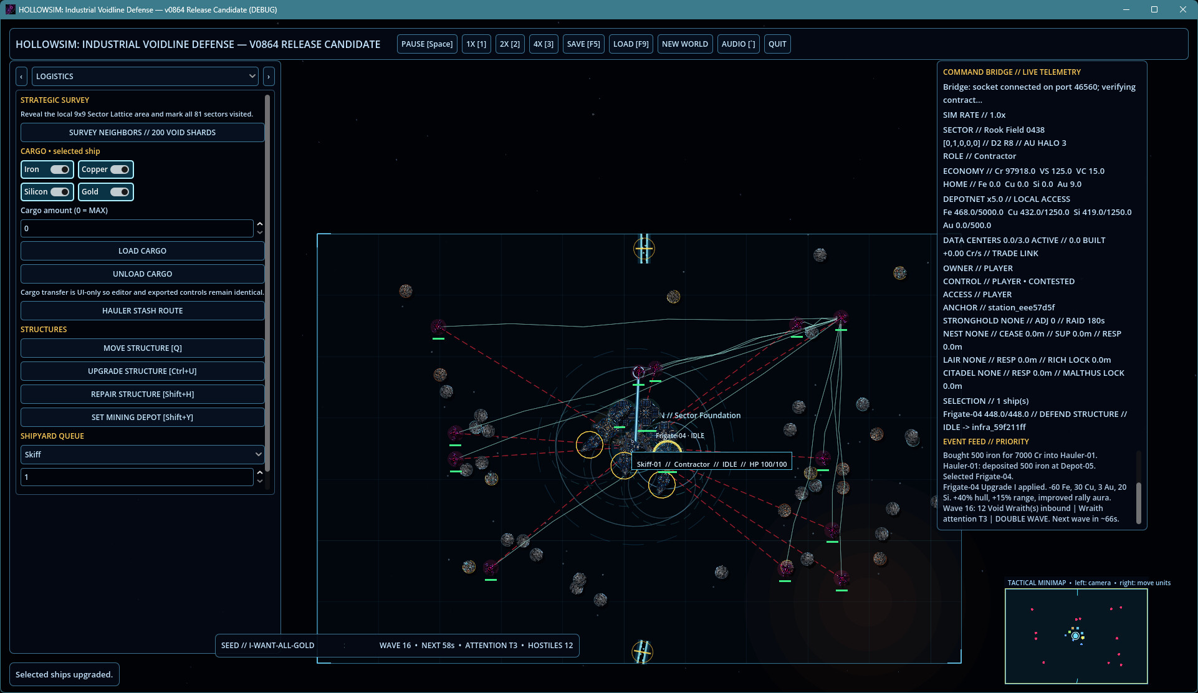Click the UNLOAD CARGO button
This screenshot has width=1198, height=693.
(x=143, y=274)
